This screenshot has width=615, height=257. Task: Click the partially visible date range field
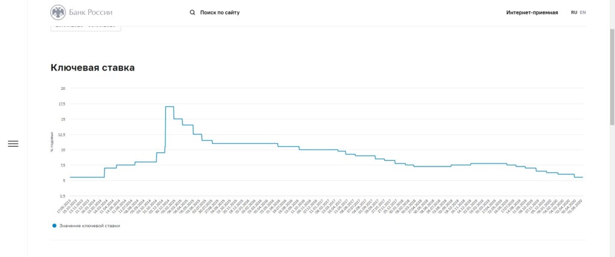(86, 27)
